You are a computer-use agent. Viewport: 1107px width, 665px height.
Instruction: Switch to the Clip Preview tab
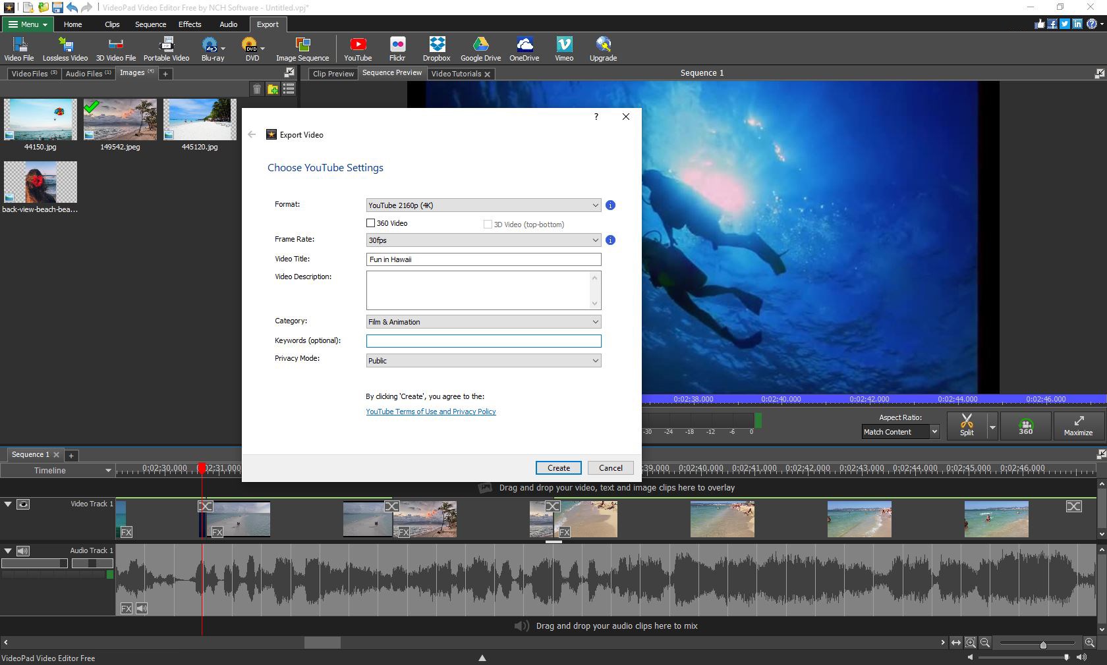tap(333, 74)
